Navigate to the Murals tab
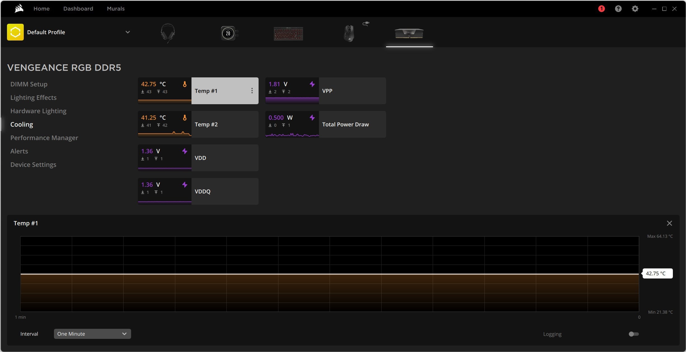Viewport: 686px width, 352px height. click(115, 9)
